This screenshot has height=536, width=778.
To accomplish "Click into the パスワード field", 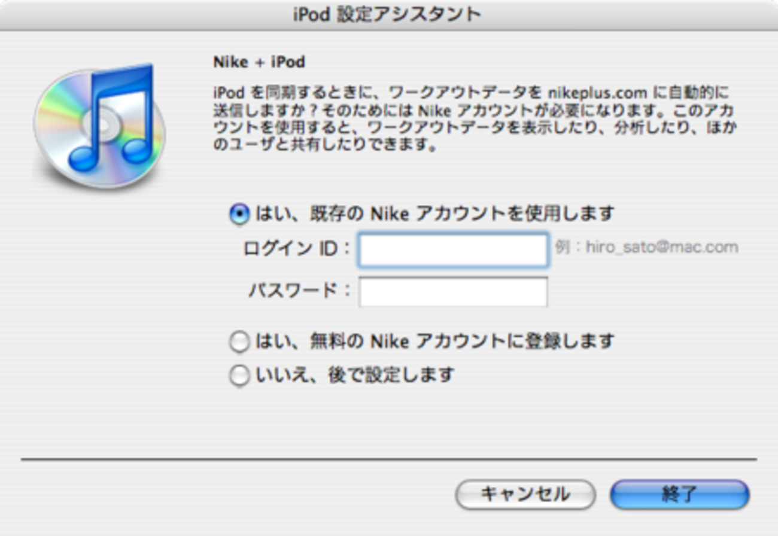I will click(453, 292).
